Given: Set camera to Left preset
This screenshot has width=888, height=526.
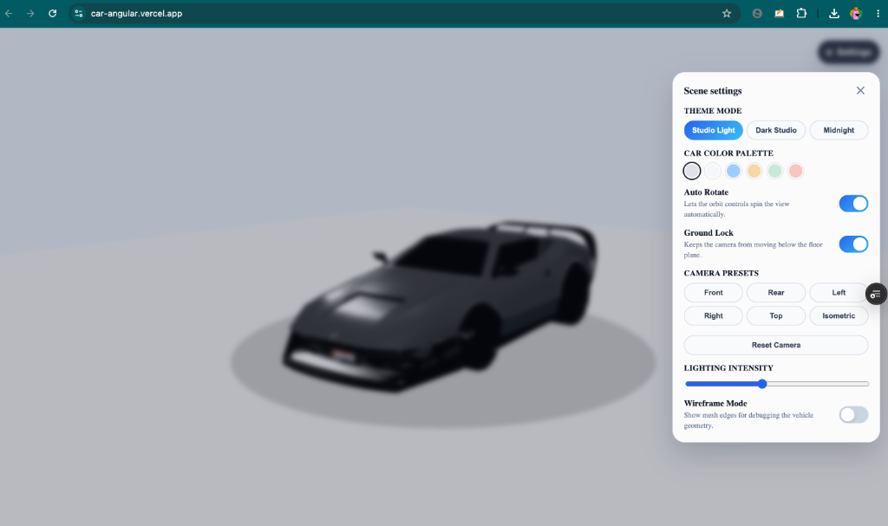Looking at the screenshot, I should click(839, 293).
